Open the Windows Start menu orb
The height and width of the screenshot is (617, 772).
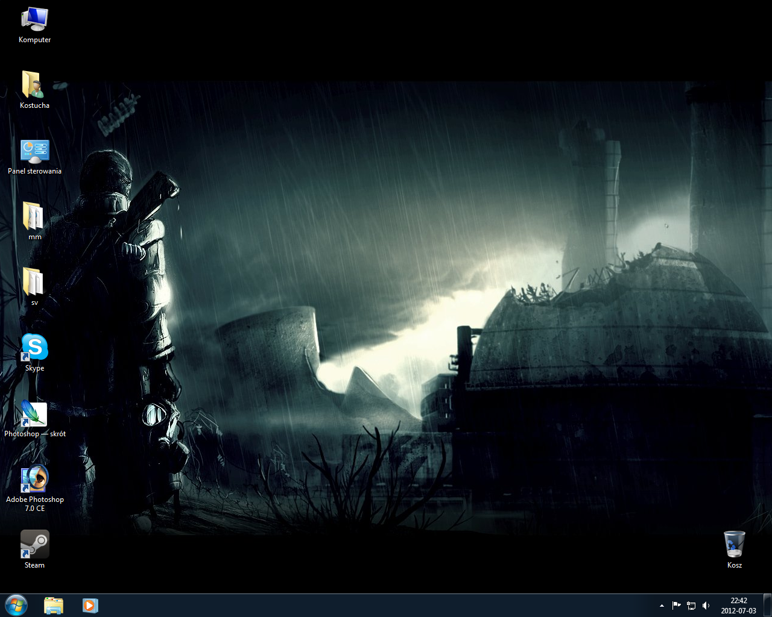(x=16, y=606)
